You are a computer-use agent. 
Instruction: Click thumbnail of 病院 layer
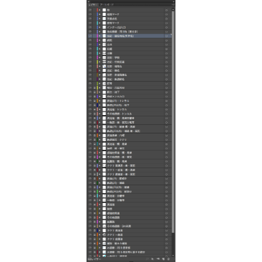tap(104, 40)
